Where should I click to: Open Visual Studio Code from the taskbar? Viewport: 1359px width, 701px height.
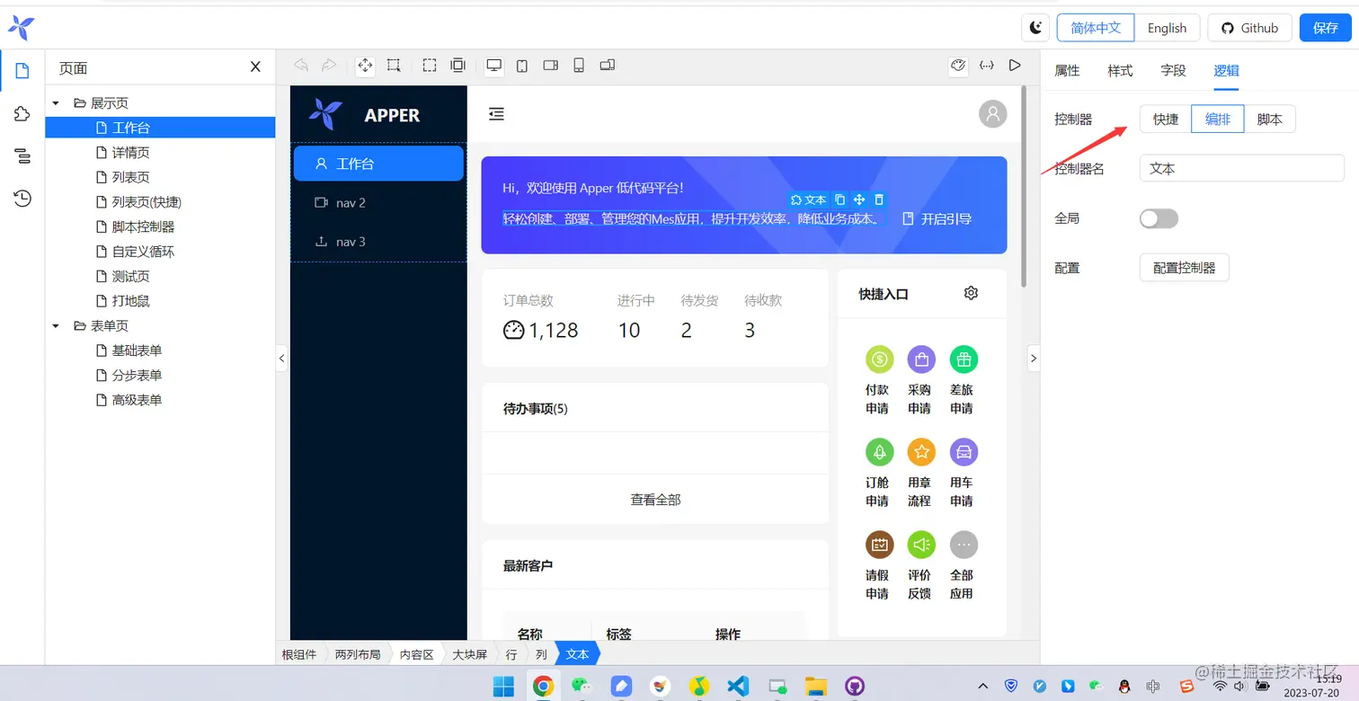(738, 687)
